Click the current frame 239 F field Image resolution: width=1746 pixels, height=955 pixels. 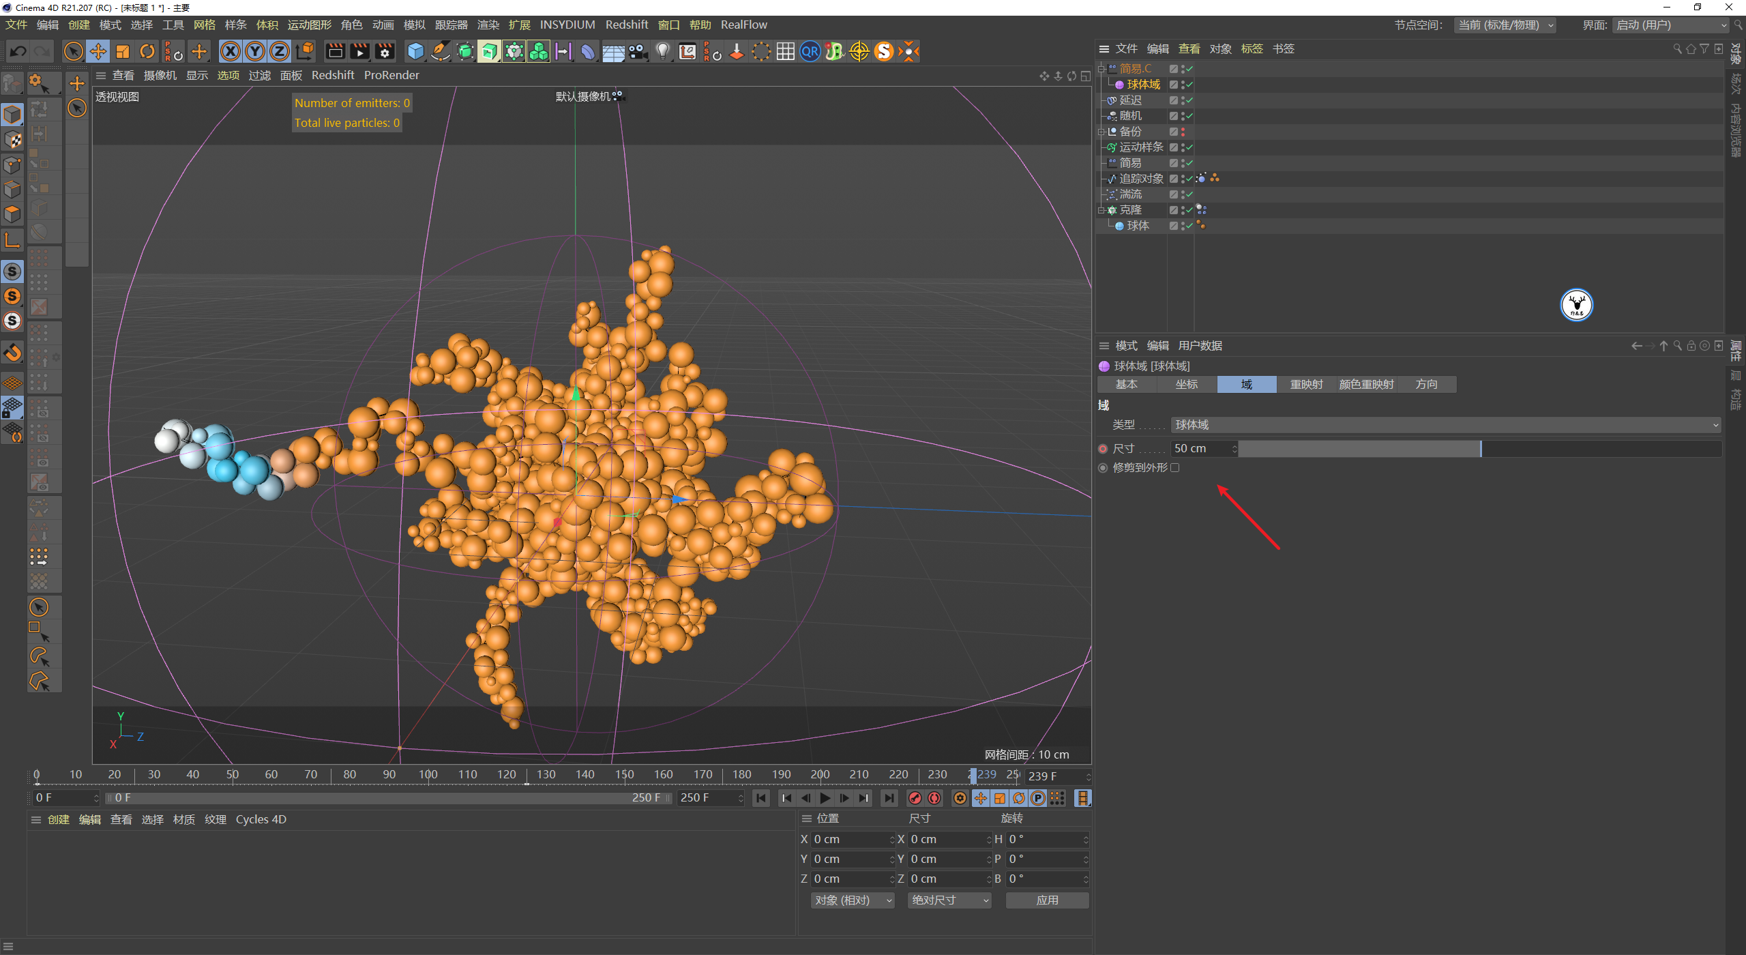[x=1057, y=776]
